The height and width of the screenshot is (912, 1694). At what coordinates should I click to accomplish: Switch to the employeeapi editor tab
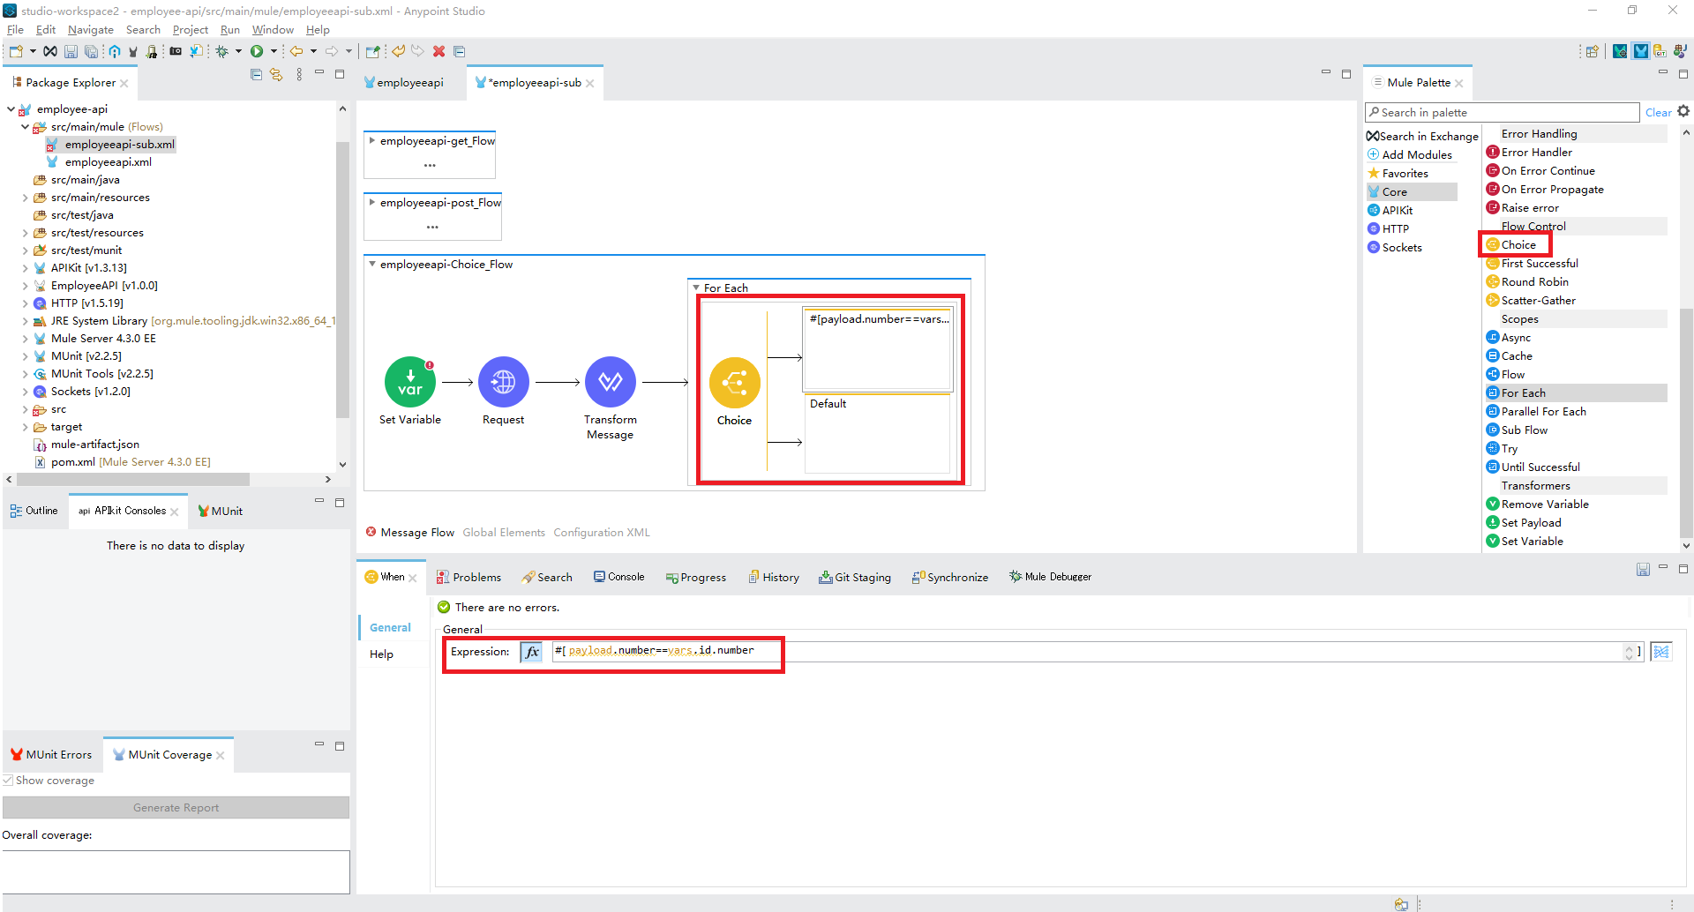click(x=404, y=83)
